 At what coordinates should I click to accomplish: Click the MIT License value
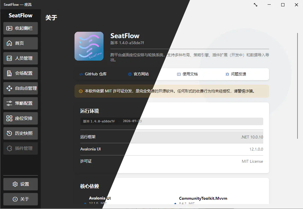(252, 162)
